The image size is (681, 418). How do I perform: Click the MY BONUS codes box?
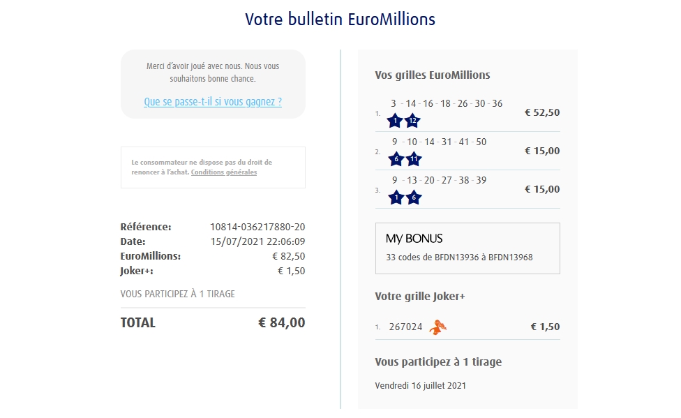point(467,248)
